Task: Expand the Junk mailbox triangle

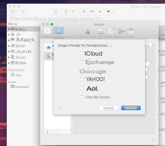Action: (9, 52)
